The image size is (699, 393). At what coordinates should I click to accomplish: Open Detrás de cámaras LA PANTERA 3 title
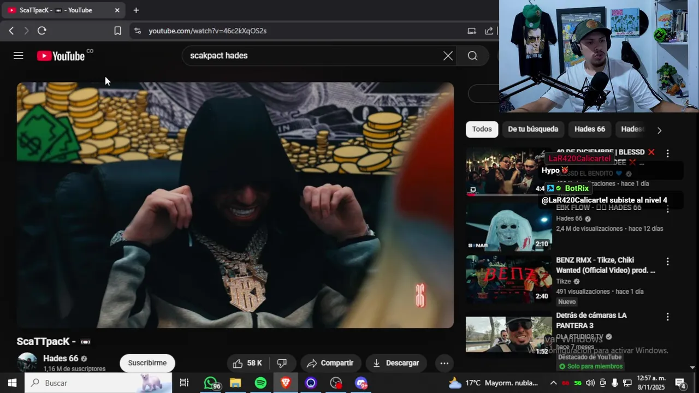coord(591,320)
